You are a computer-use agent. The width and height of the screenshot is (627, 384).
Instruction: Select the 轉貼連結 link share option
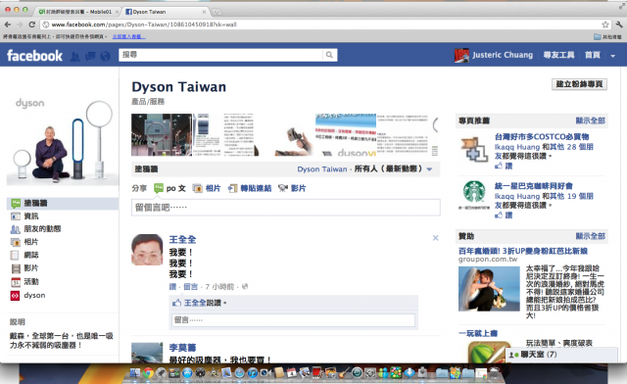(250, 188)
